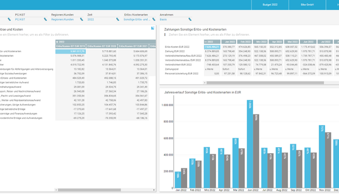Collapse the 2022 column in Zahlungen table

(x=205, y=42)
